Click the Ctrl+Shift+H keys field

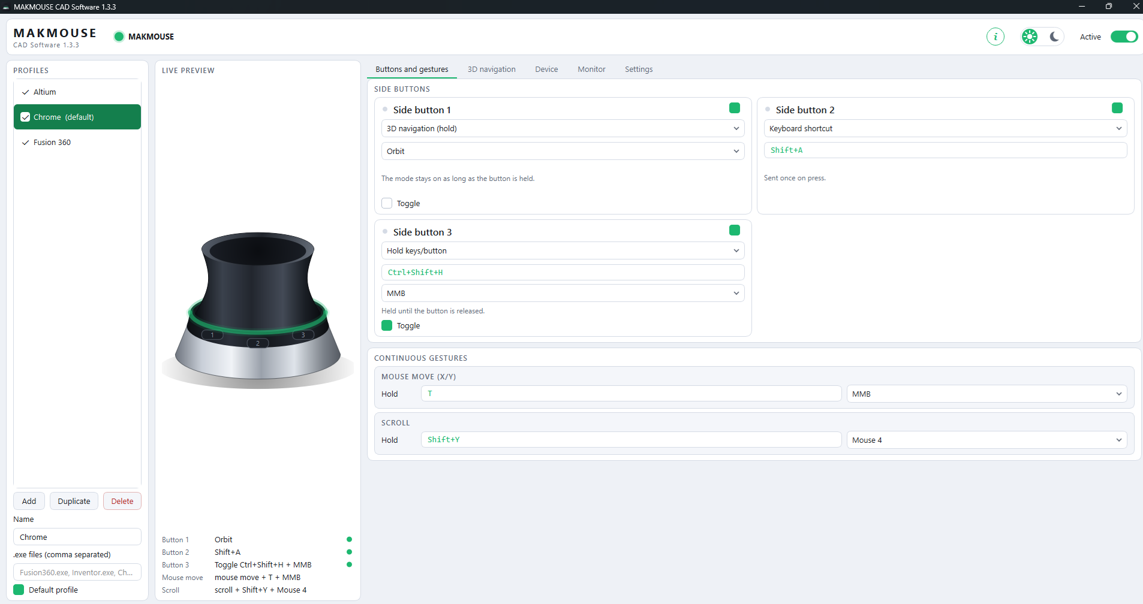coord(563,273)
